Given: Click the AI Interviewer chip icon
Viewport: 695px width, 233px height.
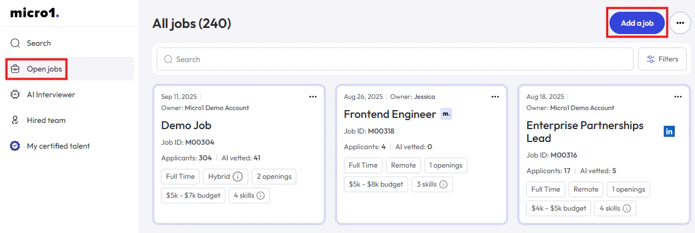Looking at the screenshot, I should click(x=15, y=94).
